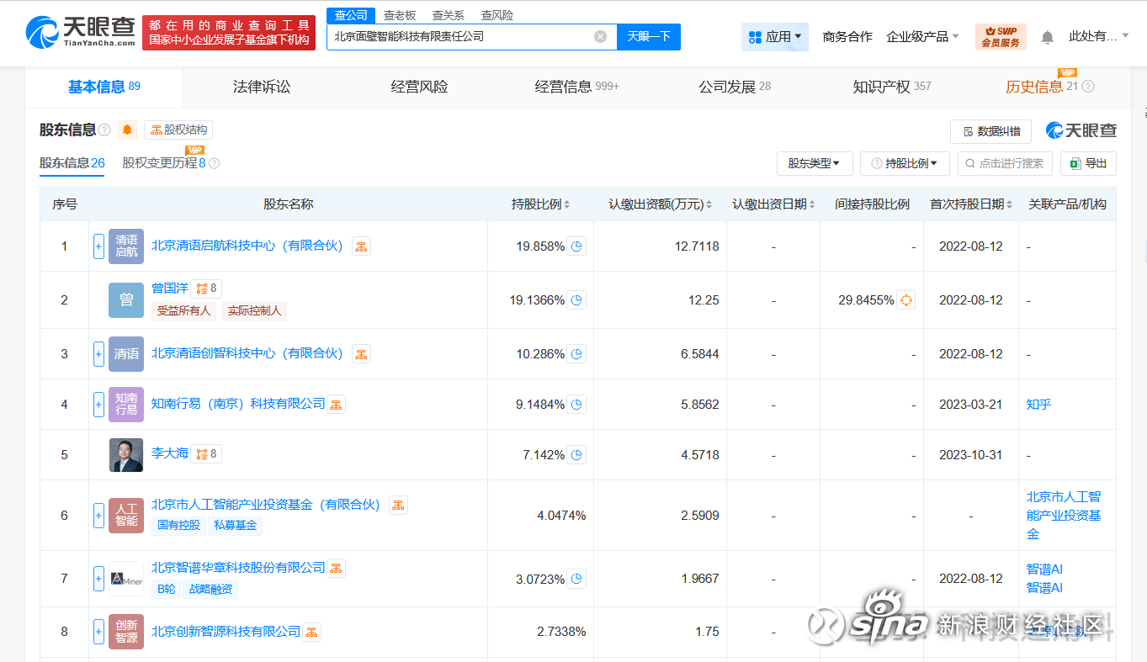Click the 曾 avatar for 曾国洋

click(126, 300)
